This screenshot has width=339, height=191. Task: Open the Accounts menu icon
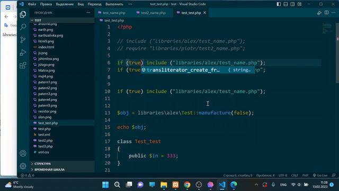click(x=23, y=153)
